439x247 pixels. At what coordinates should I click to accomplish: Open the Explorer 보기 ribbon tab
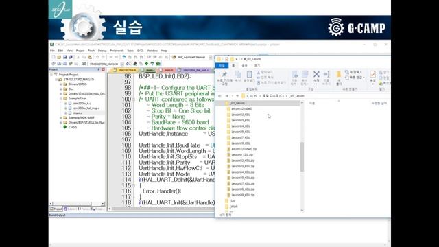(x=257, y=66)
